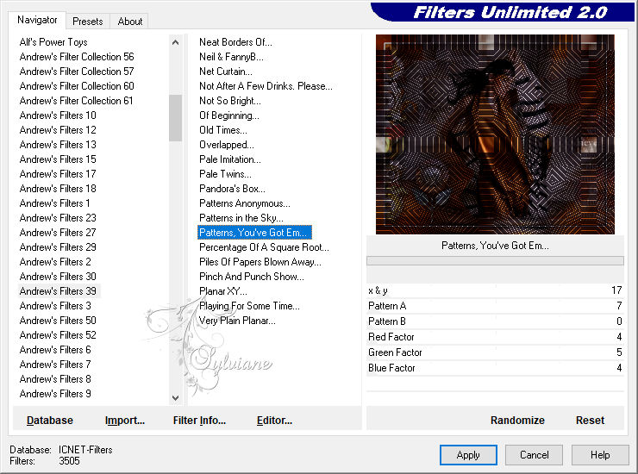
Task: Choose the Old Times... filter
Action: tap(223, 130)
